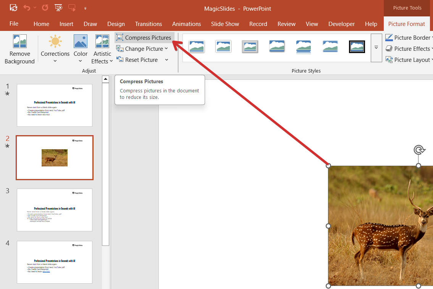Click the rotation handle above the deer picture

[x=418, y=150]
